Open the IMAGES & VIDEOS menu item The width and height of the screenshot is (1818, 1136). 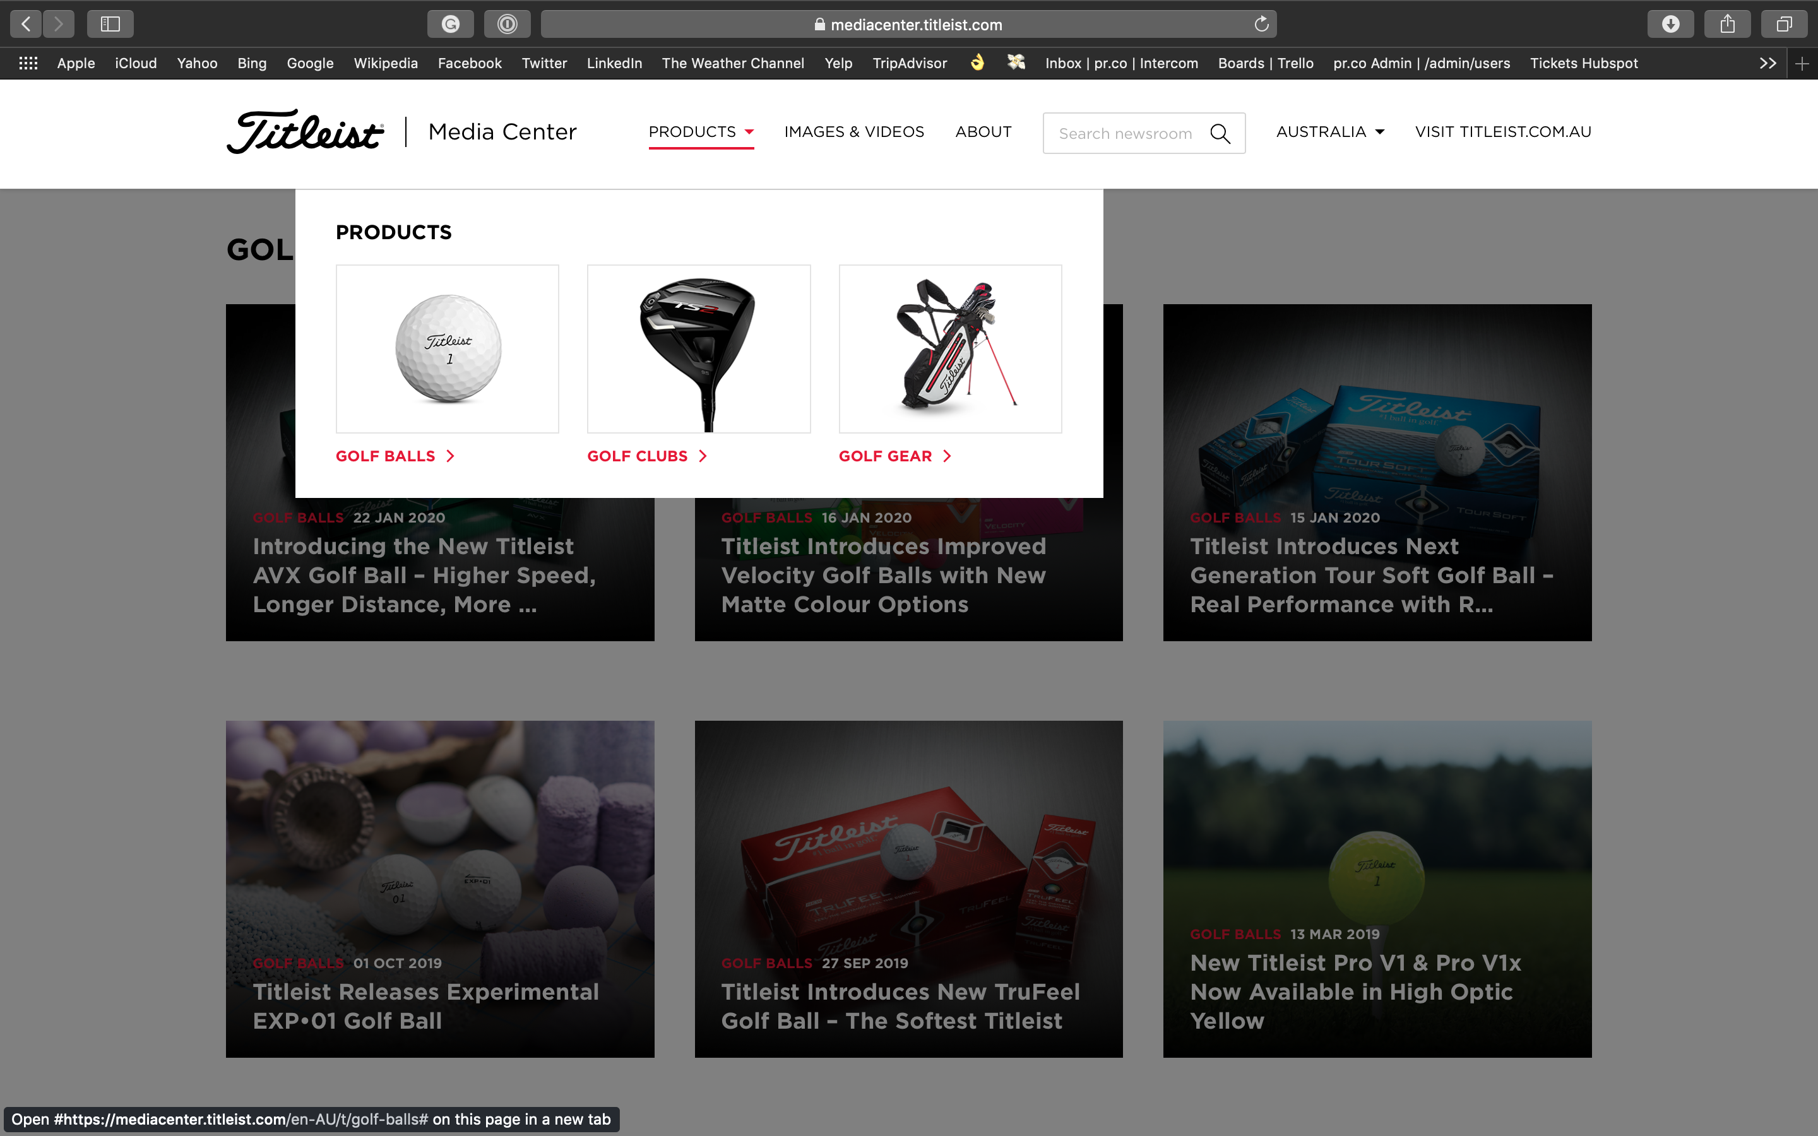pyautogui.click(x=854, y=131)
